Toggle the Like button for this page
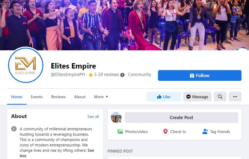Image resolution: width=249 pixels, height=159 pixels. click(164, 97)
